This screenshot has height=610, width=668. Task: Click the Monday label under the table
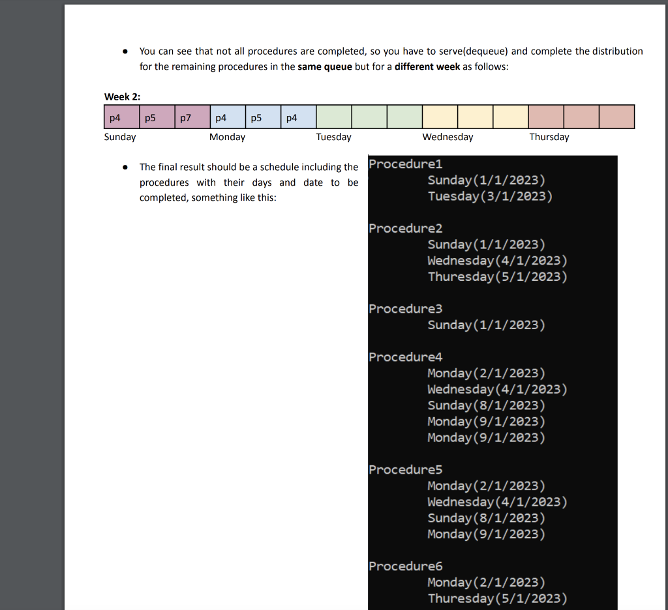(x=227, y=137)
